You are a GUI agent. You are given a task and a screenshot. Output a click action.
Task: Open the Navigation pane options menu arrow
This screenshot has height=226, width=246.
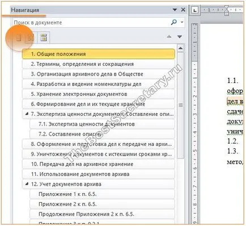pyautogui.click(x=175, y=10)
